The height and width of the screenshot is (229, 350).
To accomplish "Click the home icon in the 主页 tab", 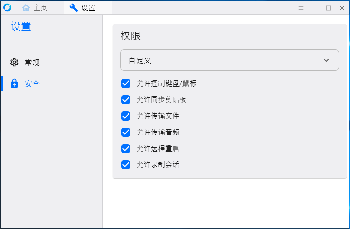I will pyautogui.click(x=26, y=8).
